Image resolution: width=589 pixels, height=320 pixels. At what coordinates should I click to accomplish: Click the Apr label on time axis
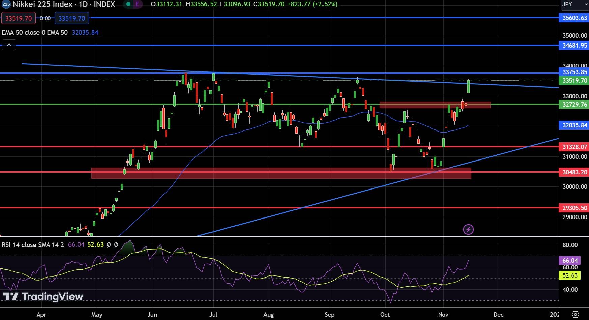(x=41, y=315)
